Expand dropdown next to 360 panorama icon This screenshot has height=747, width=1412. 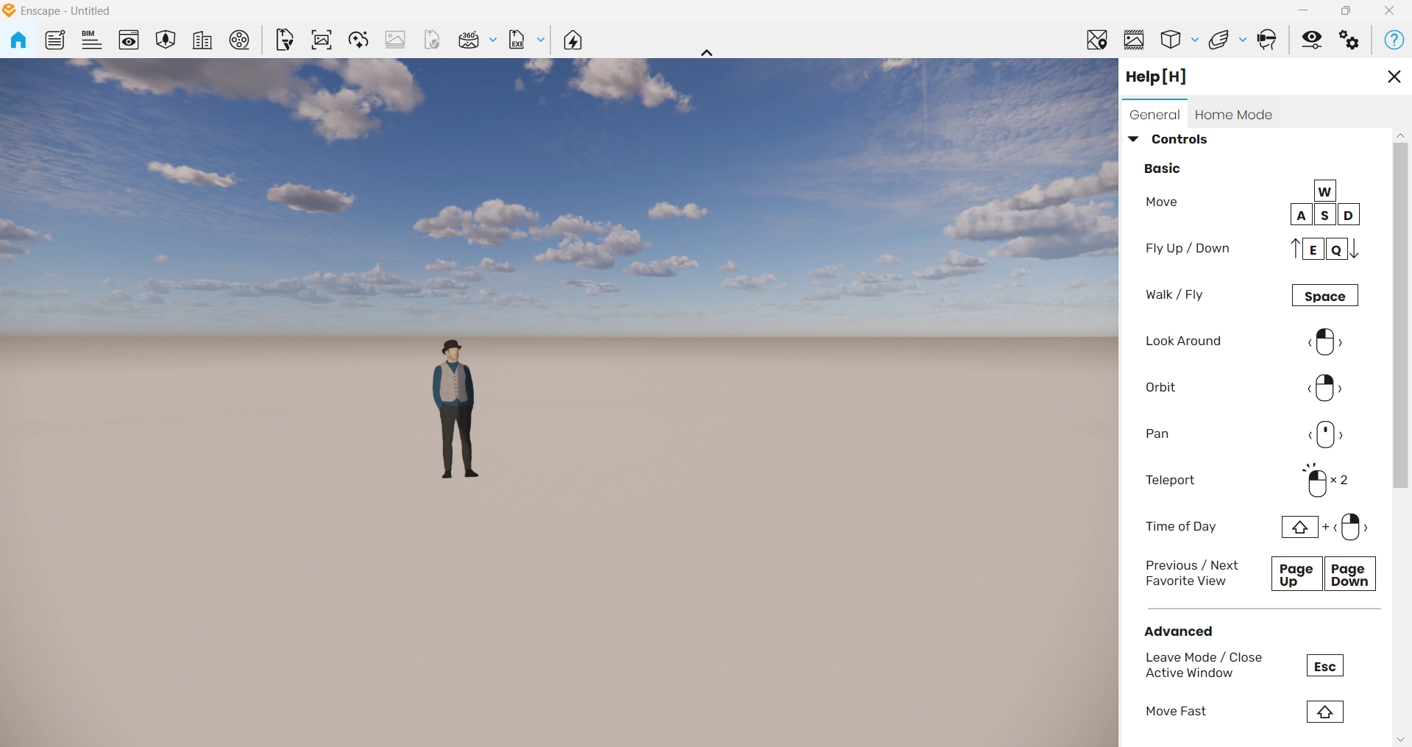(493, 40)
